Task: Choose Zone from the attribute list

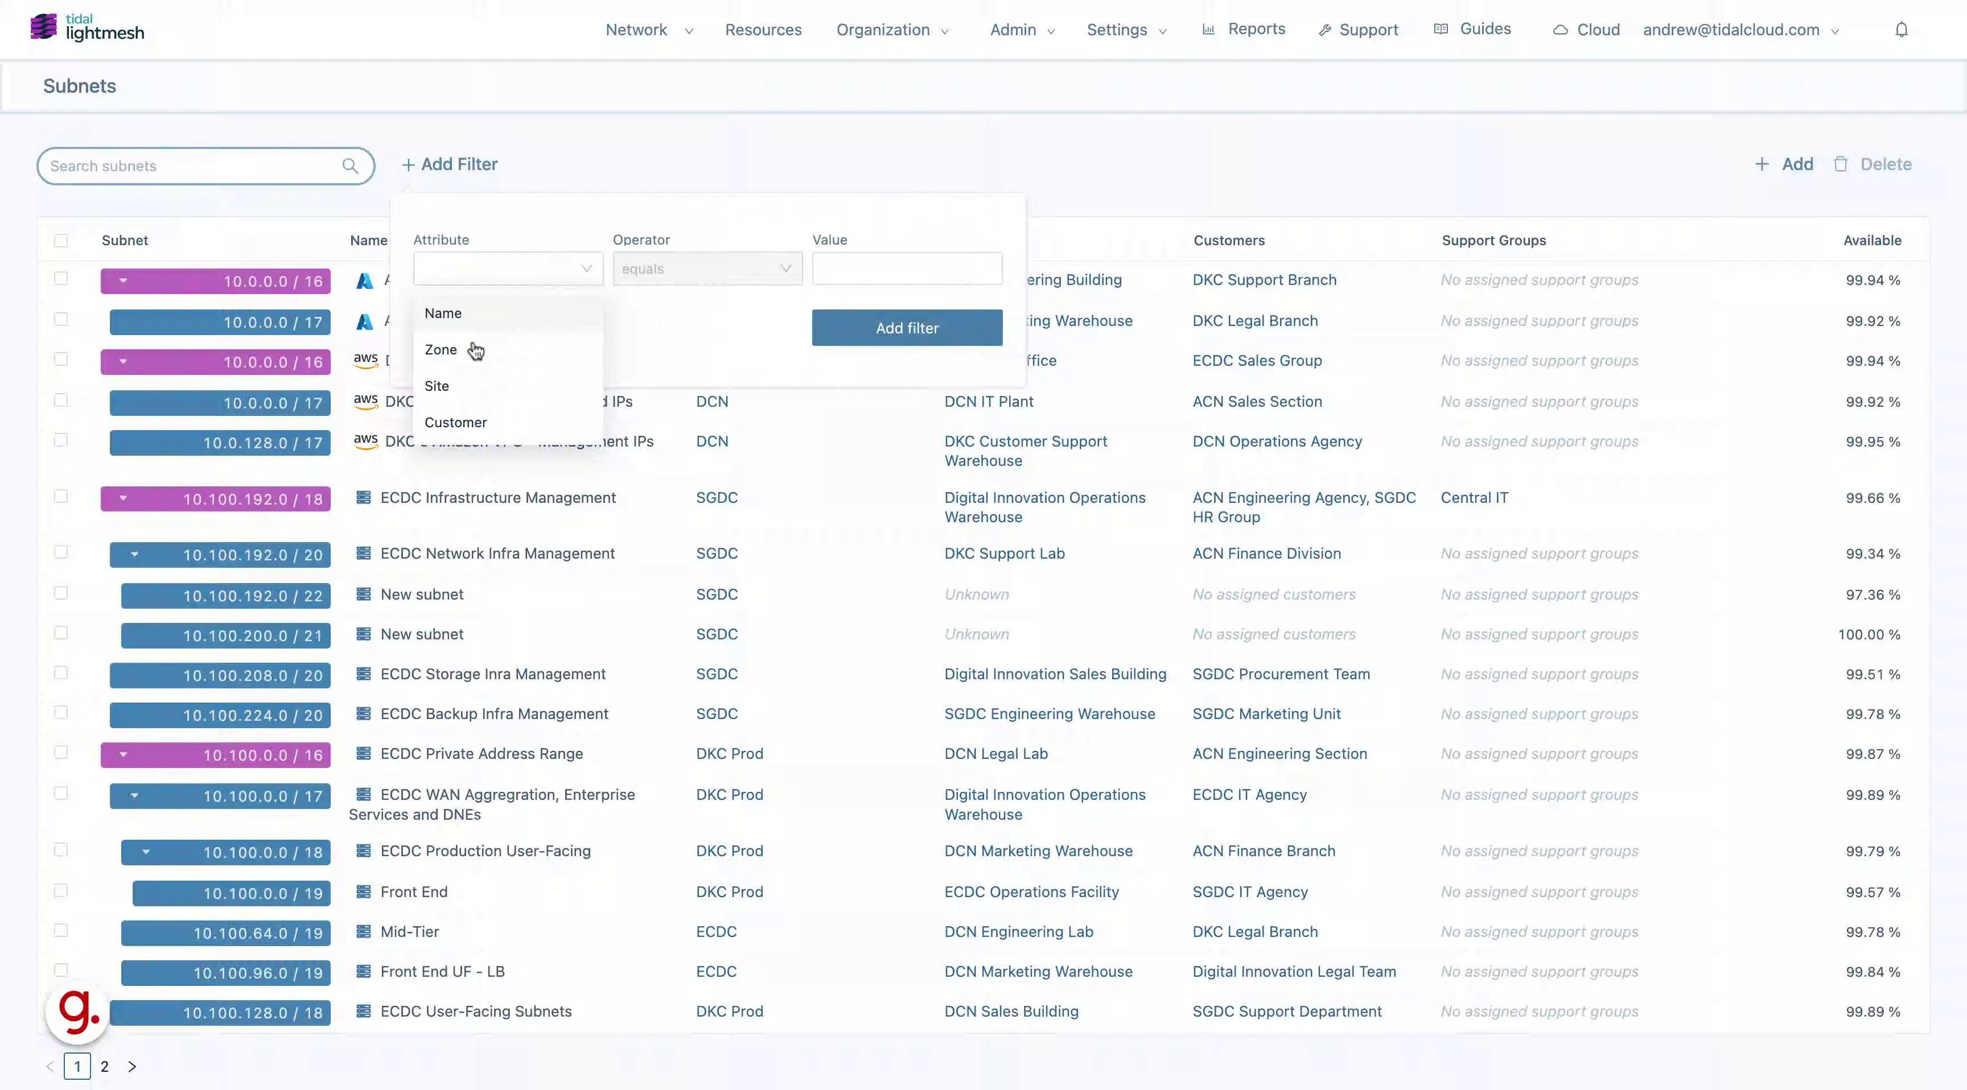Action: [508, 350]
